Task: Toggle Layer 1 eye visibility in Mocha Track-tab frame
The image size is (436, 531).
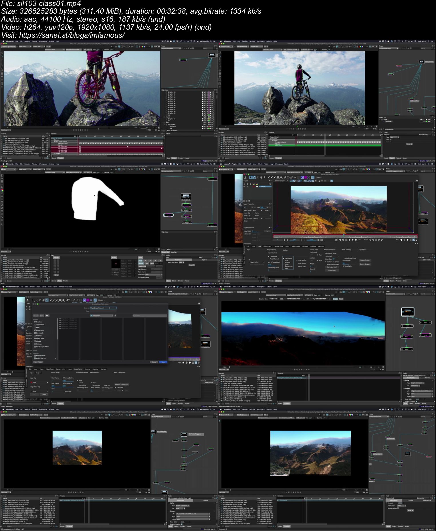Action: click(x=244, y=187)
